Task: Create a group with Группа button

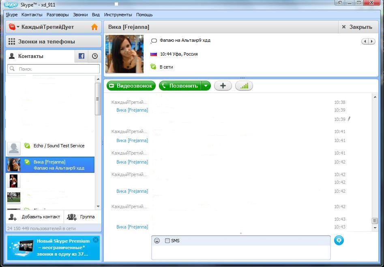Action: [x=83, y=217]
